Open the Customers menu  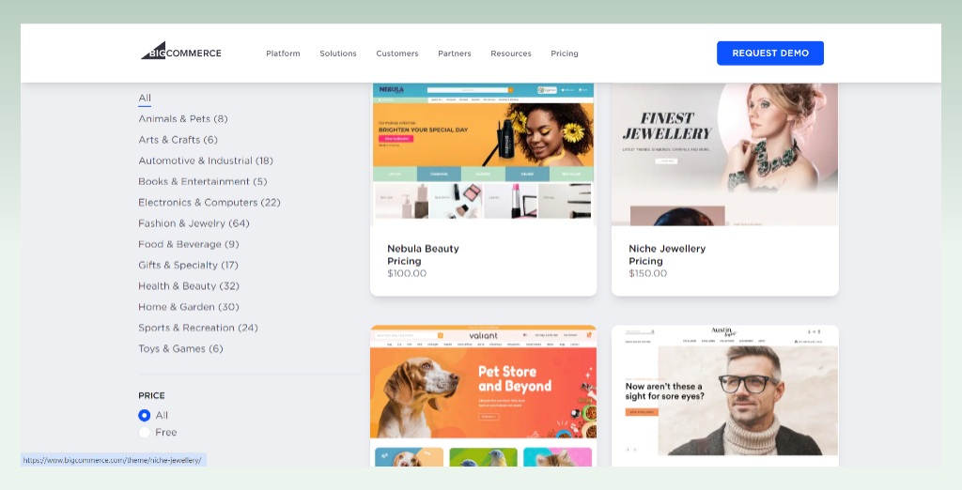(x=397, y=54)
